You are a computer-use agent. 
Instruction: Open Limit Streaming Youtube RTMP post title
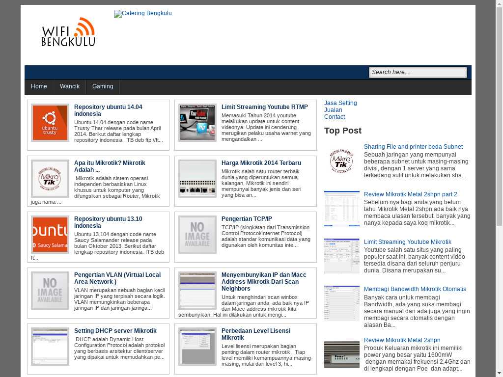pos(265,107)
